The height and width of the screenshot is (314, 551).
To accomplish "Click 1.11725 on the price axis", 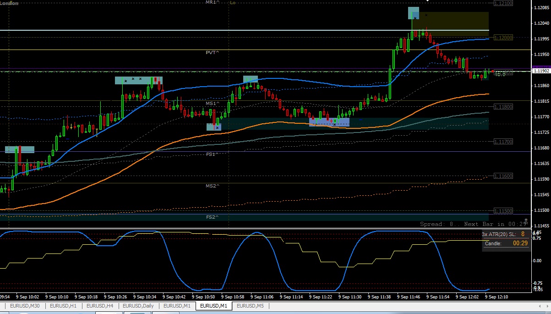I will [541, 132].
